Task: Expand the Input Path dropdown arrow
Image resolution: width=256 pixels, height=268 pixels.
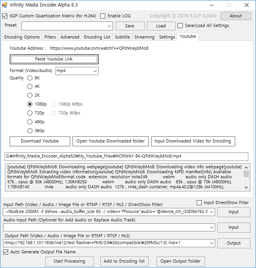Action: 212,212
